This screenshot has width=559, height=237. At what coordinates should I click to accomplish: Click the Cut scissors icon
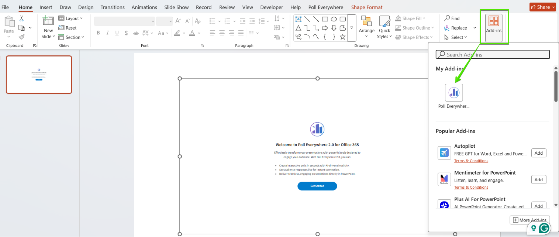(21, 18)
